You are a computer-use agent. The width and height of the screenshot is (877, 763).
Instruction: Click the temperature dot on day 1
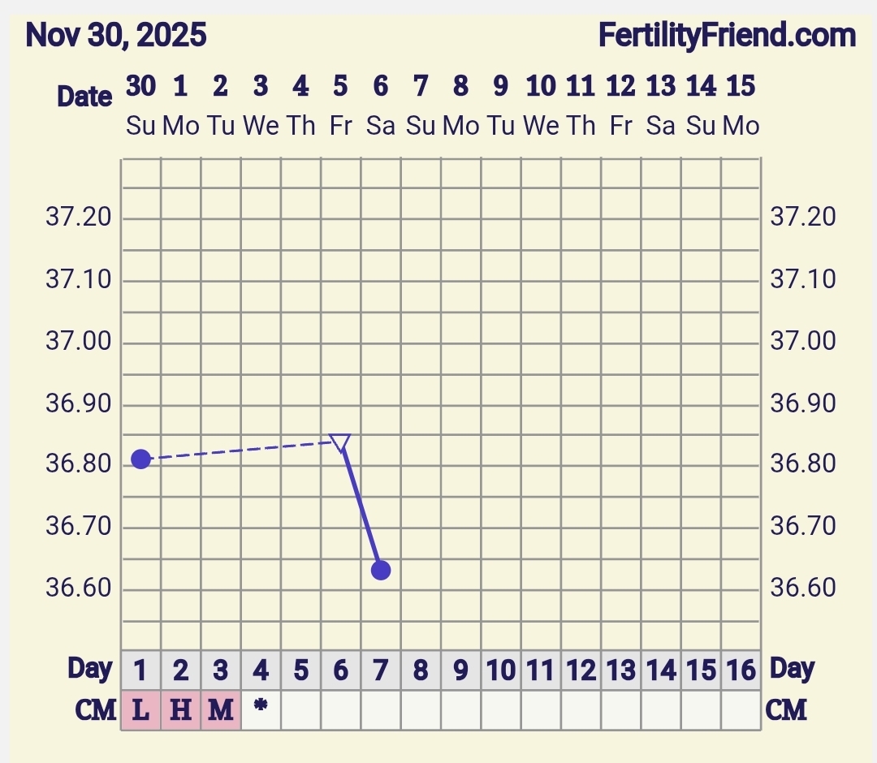[x=140, y=459]
